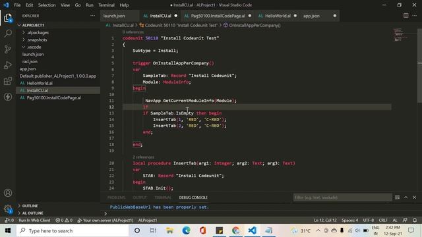Open the Search view in activity bar
The height and width of the screenshot is (237, 422).
point(8,34)
